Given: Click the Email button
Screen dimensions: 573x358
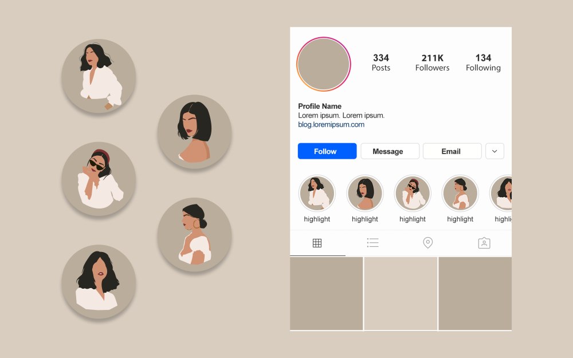Looking at the screenshot, I should (452, 151).
